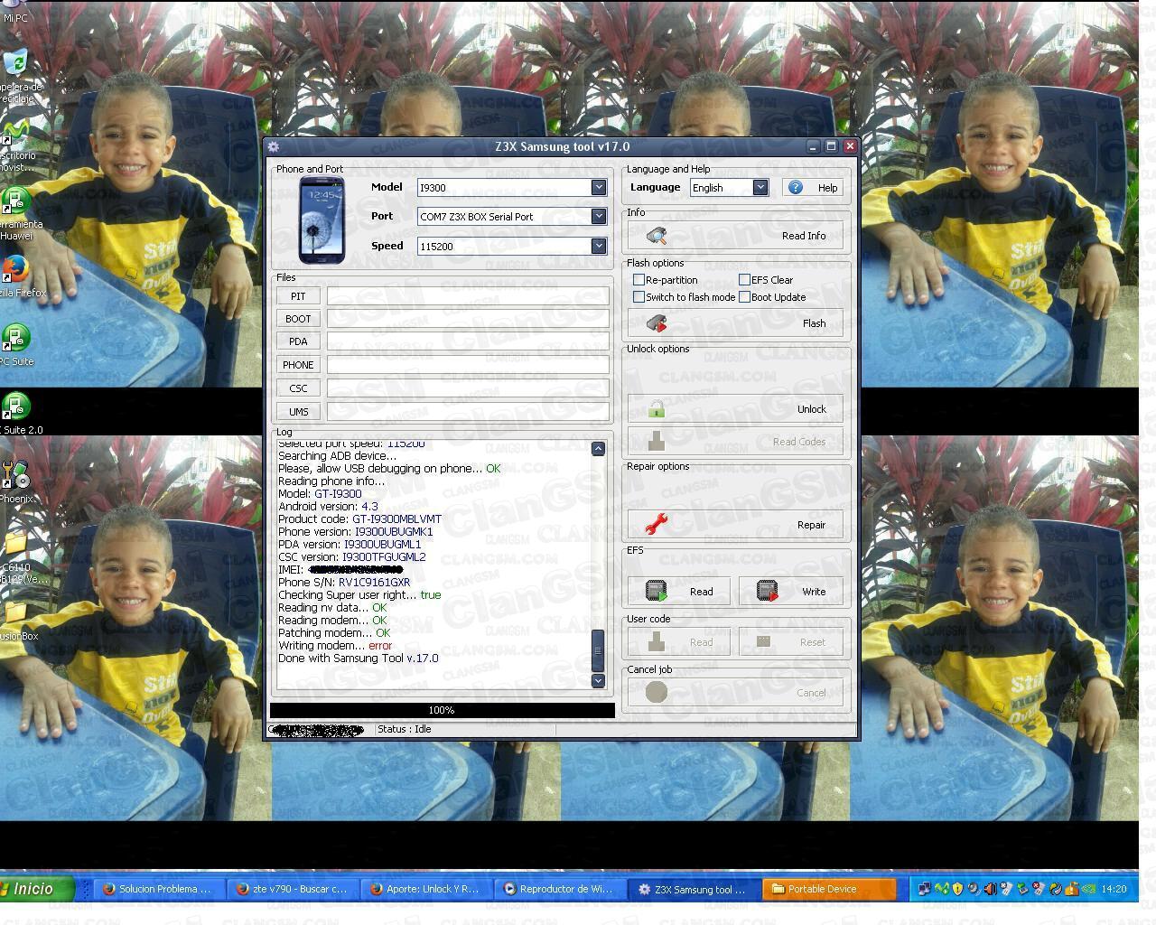This screenshot has height=925, width=1156.
Task: Enable the Re-partition checkbox
Action: click(x=639, y=280)
